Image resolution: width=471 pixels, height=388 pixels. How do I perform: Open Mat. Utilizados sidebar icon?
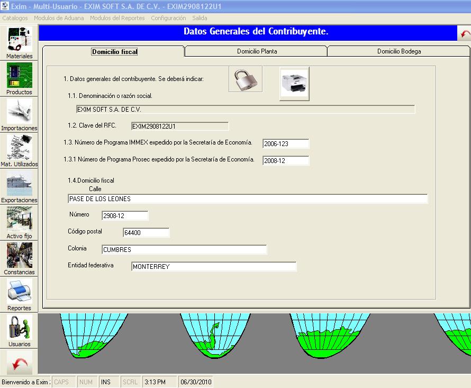19,151
